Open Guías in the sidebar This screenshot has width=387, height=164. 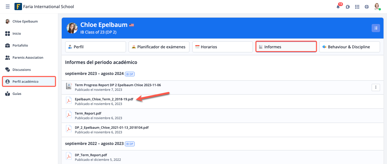(17, 94)
